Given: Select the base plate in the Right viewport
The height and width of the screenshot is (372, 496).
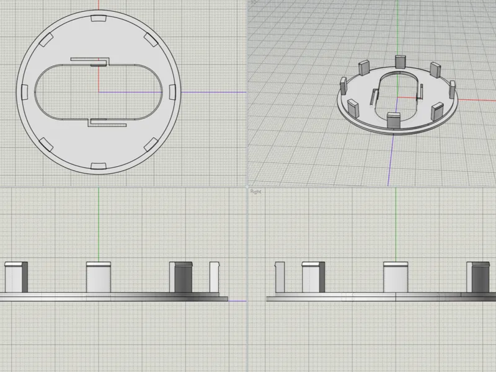Looking at the screenshot, I should pyautogui.click(x=381, y=297).
